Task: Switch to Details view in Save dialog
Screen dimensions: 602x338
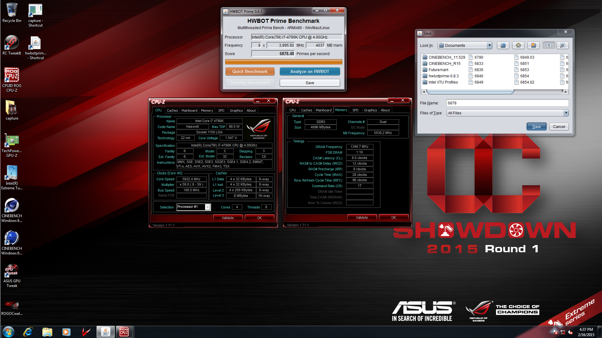Action: click(562, 45)
